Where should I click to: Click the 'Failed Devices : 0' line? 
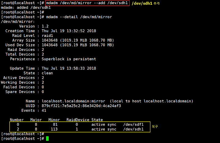pyautogui.click(x=24, y=87)
